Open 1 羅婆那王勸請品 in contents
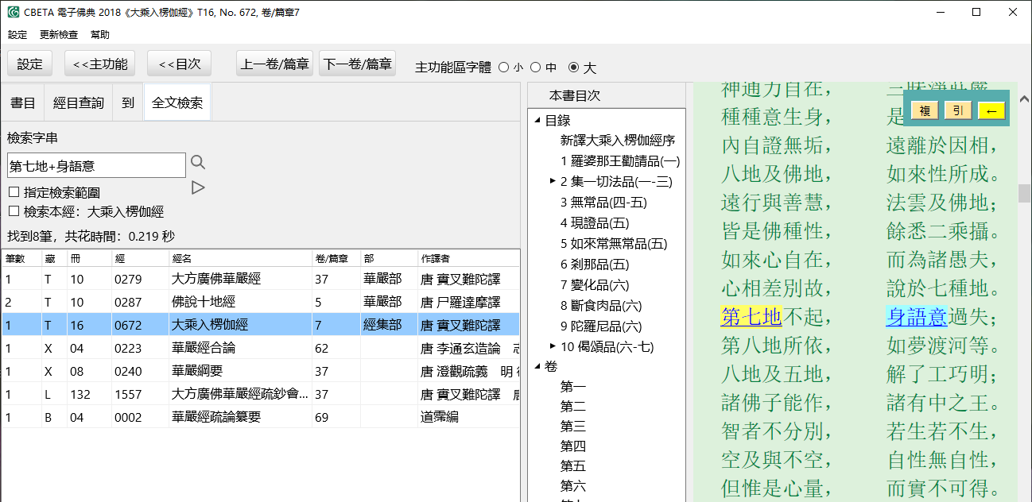 pos(620,161)
